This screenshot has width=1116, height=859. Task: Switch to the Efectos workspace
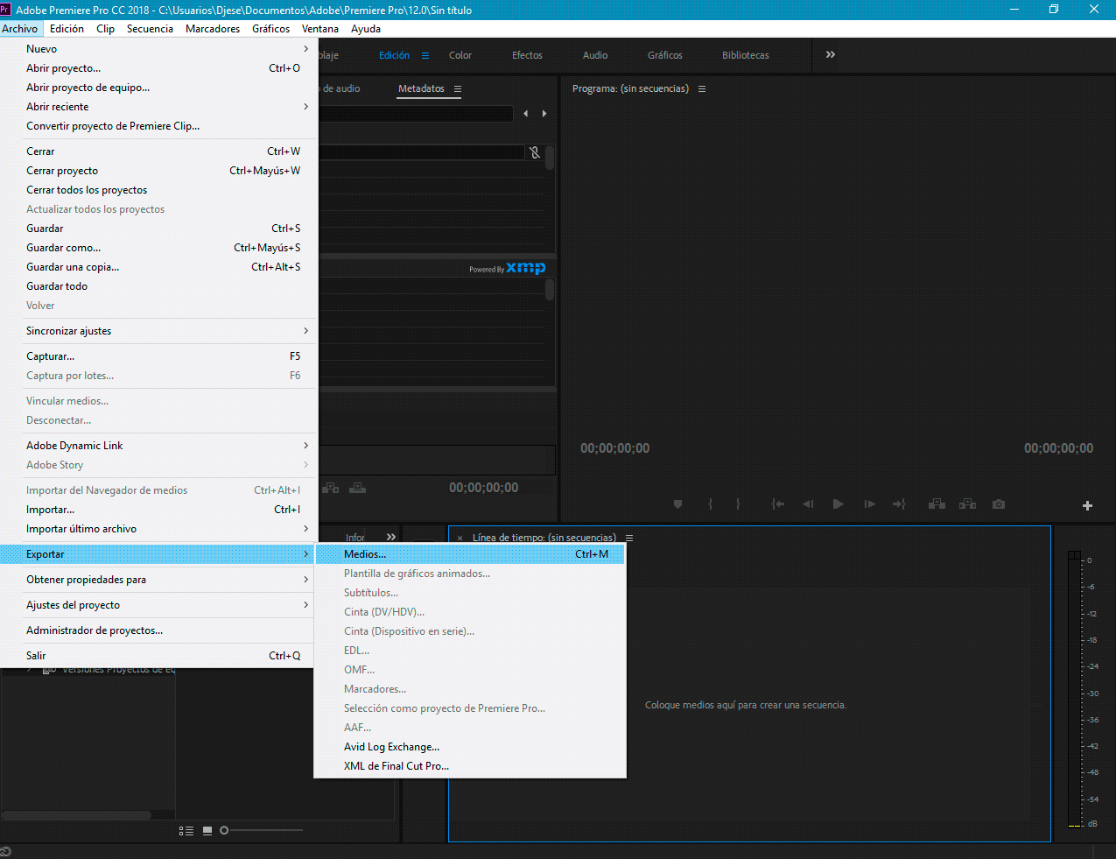coord(527,55)
